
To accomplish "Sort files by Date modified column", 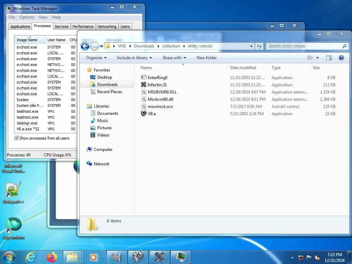I will click(x=243, y=68).
